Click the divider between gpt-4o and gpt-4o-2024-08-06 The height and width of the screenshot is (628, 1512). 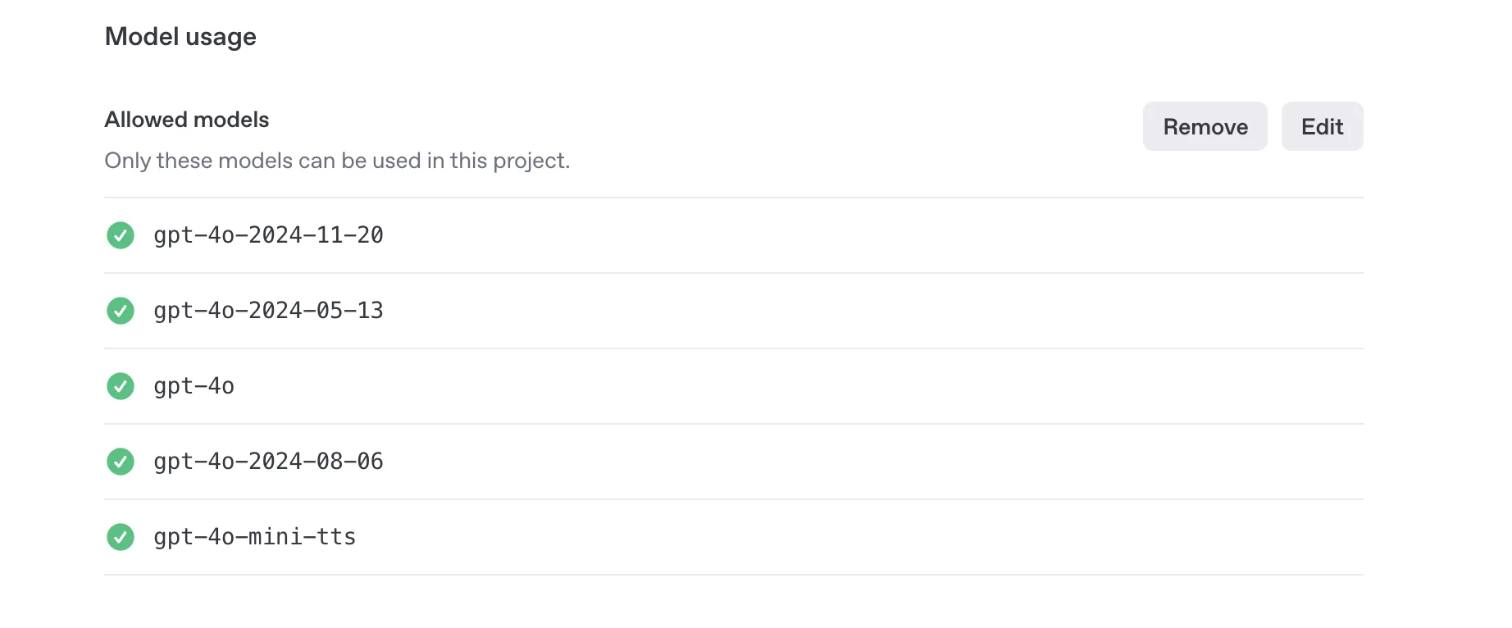click(x=733, y=424)
